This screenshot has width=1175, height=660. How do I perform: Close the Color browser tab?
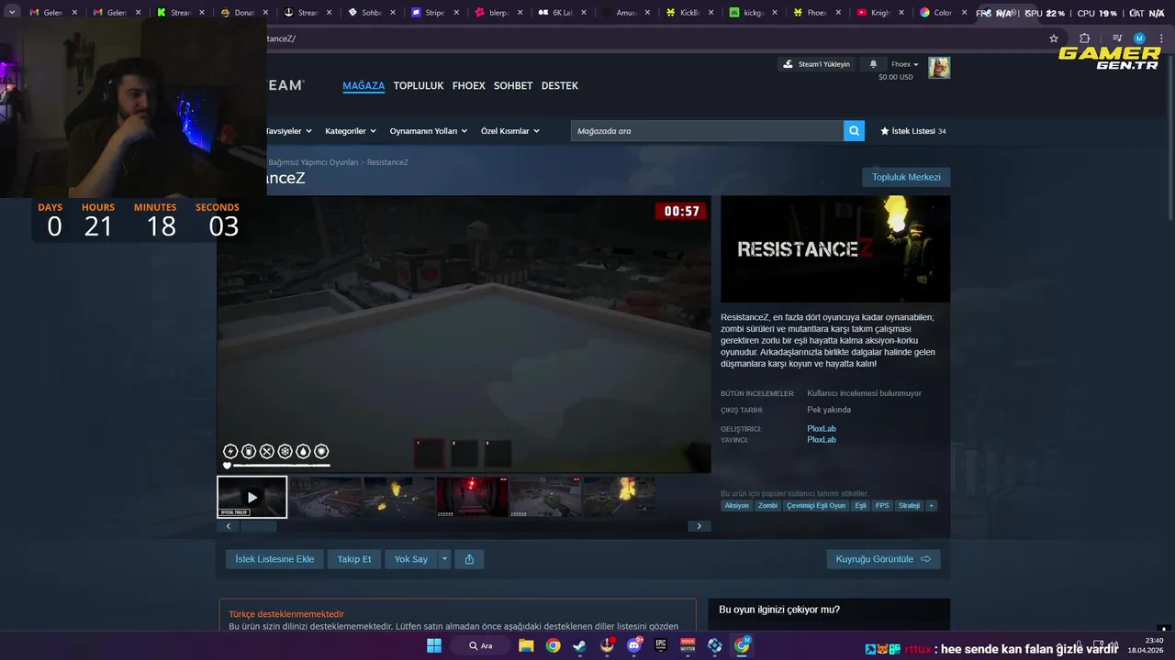coord(965,13)
